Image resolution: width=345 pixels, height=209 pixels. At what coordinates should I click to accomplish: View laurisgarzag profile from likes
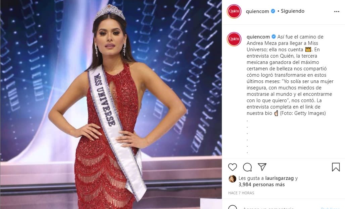(280, 178)
